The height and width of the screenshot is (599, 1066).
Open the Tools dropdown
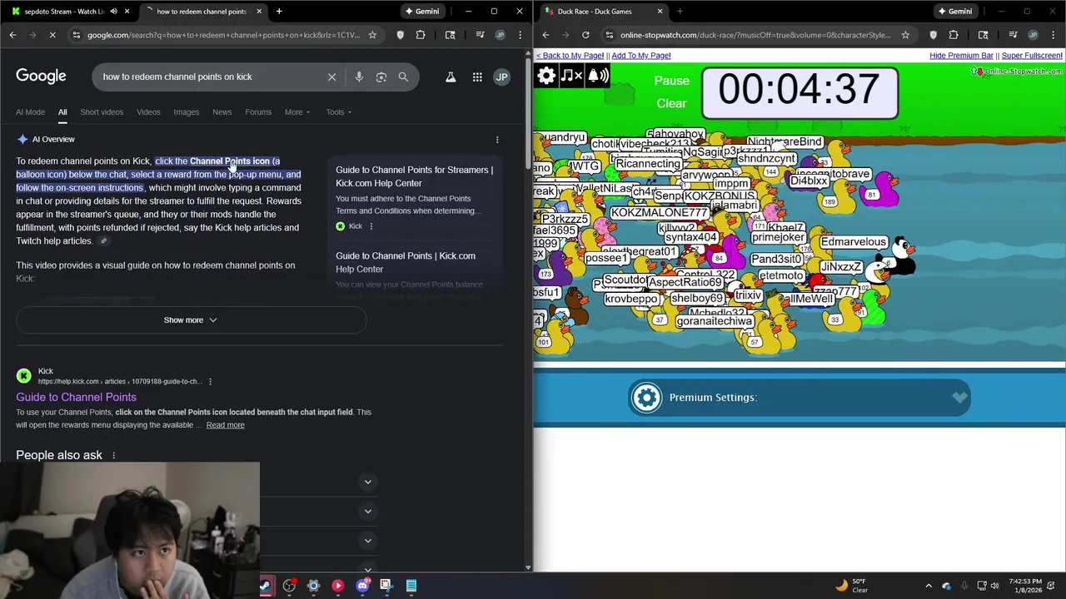339,112
